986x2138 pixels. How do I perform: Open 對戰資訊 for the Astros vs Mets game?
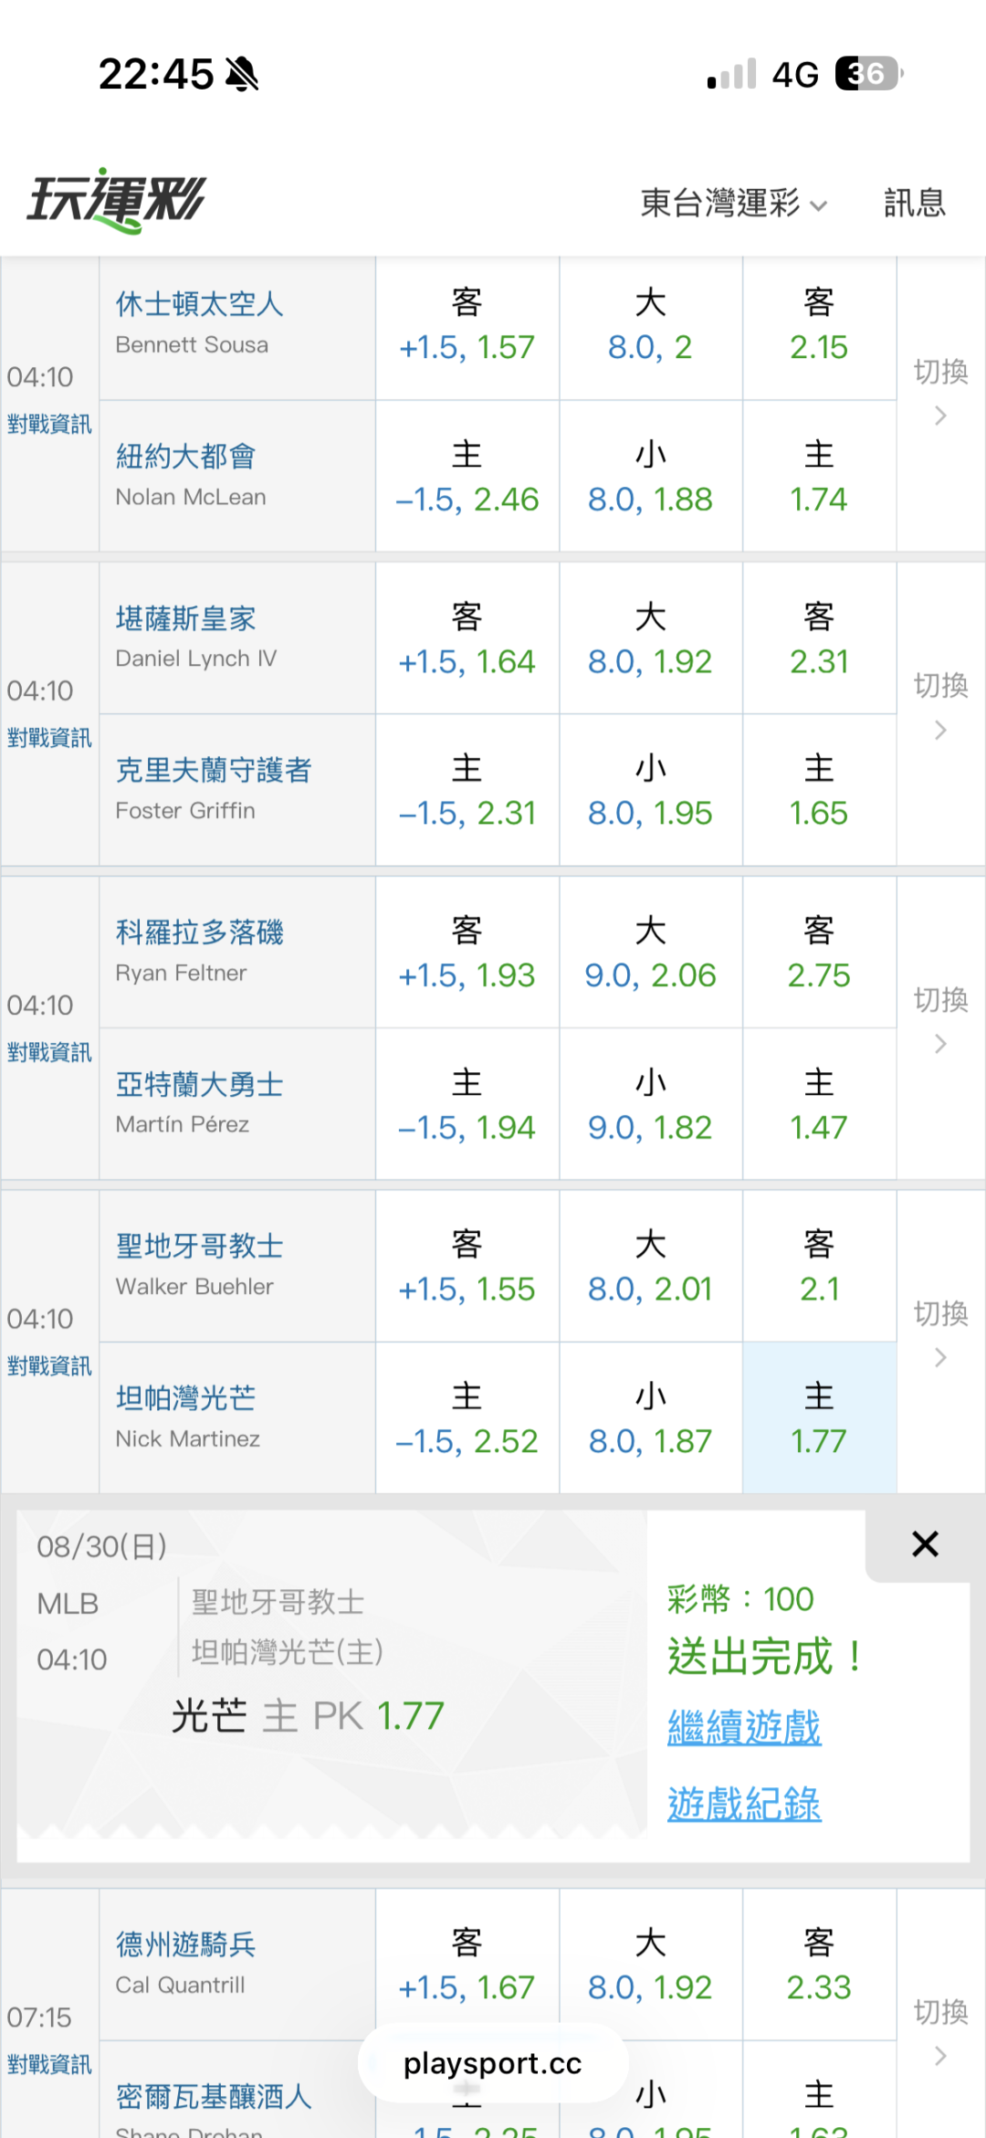49,424
